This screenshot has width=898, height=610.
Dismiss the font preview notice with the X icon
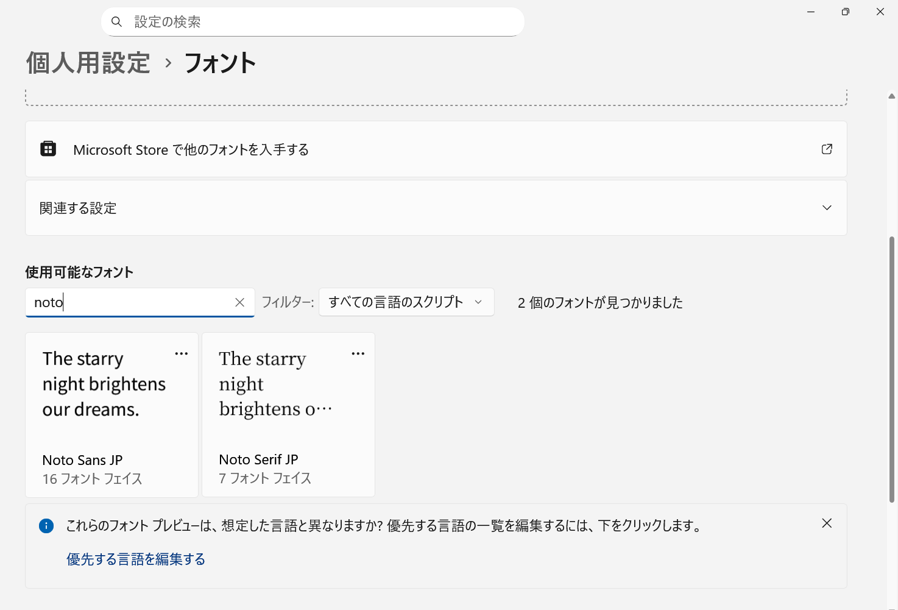click(x=826, y=523)
